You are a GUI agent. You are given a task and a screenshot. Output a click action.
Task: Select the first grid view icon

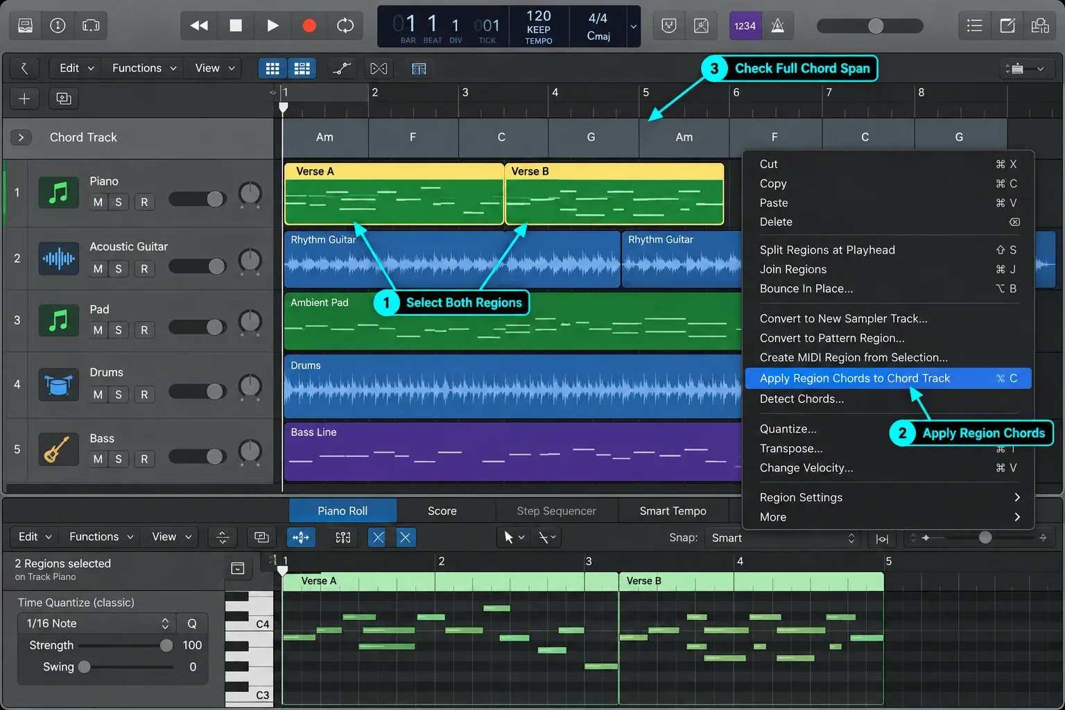272,68
